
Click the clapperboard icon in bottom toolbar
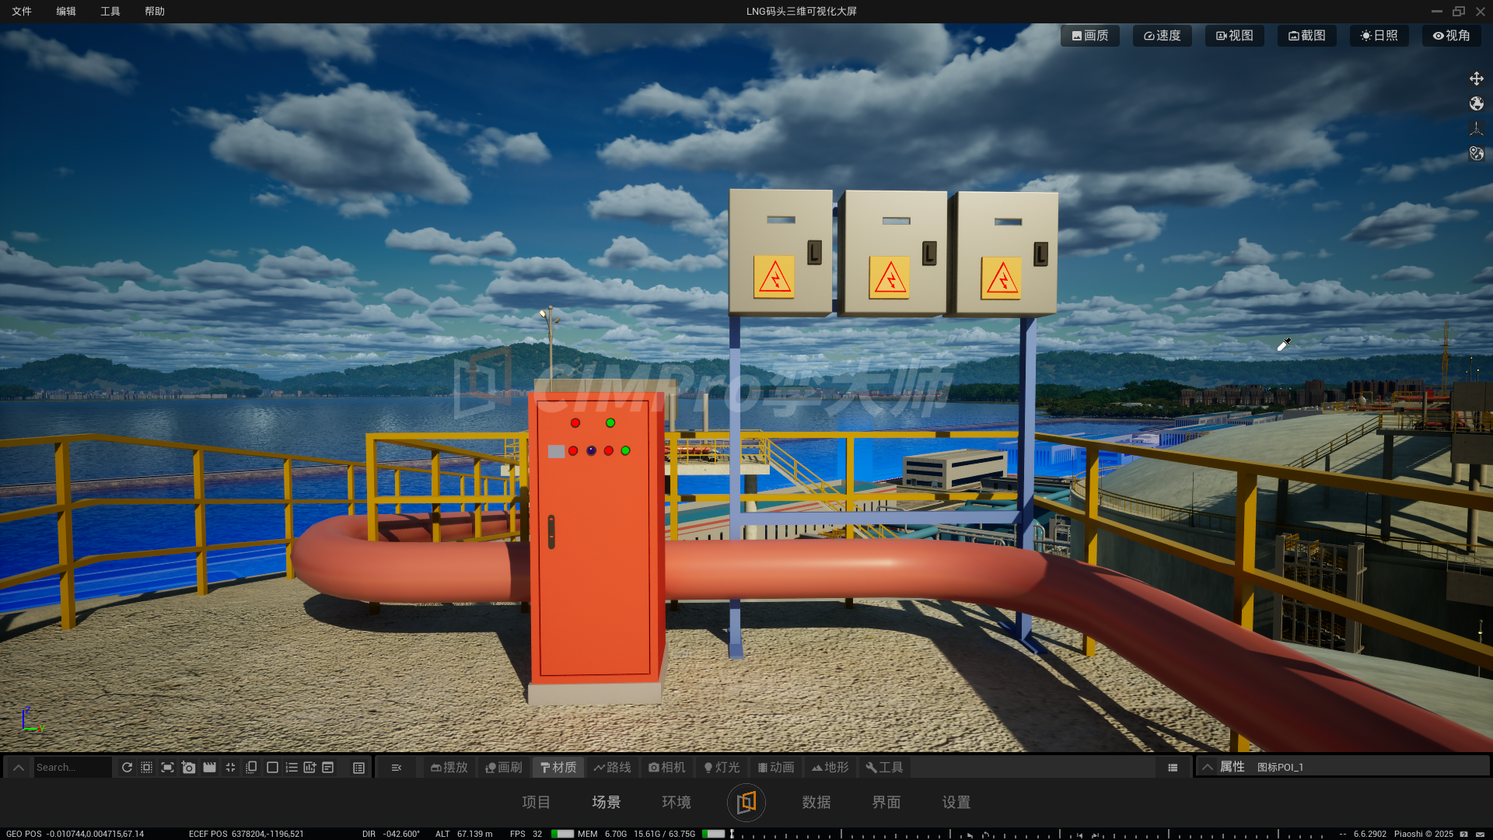pyautogui.click(x=209, y=768)
